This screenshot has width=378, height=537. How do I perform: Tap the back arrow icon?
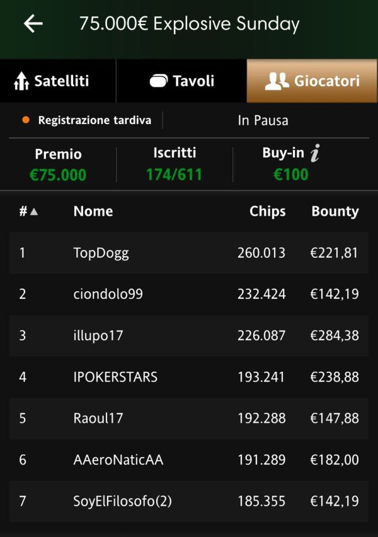tap(33, 23)
